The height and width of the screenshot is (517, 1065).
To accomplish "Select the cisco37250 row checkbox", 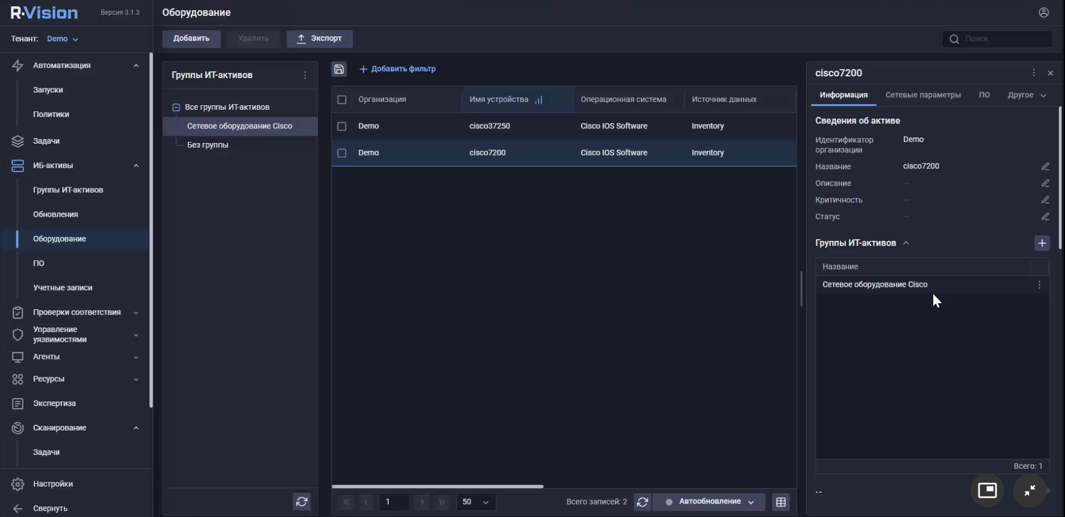I will [x=342, y=126].
